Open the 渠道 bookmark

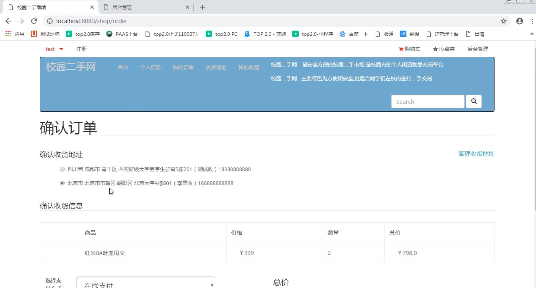[384, 34]
